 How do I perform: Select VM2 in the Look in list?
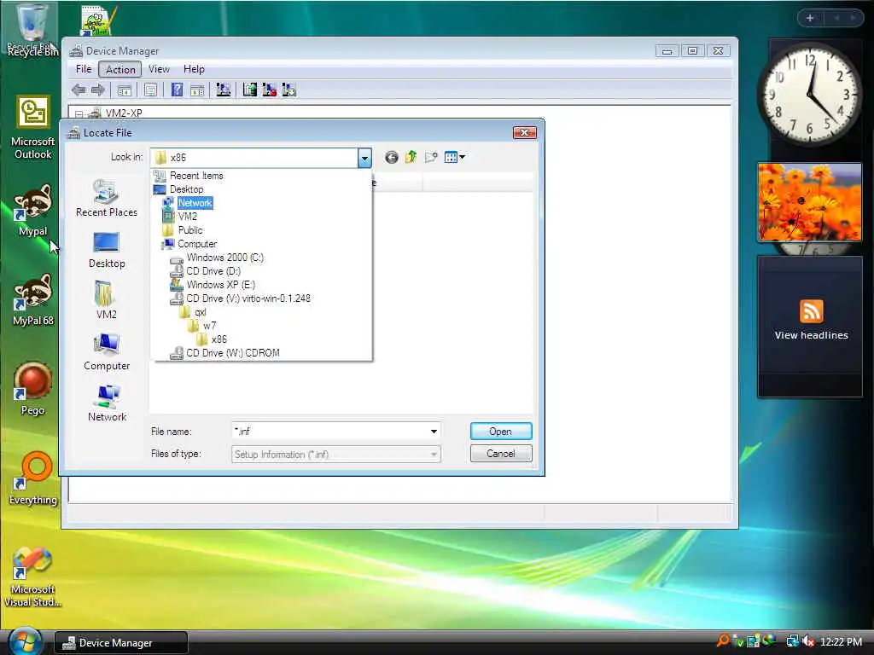tap(187, 217)
